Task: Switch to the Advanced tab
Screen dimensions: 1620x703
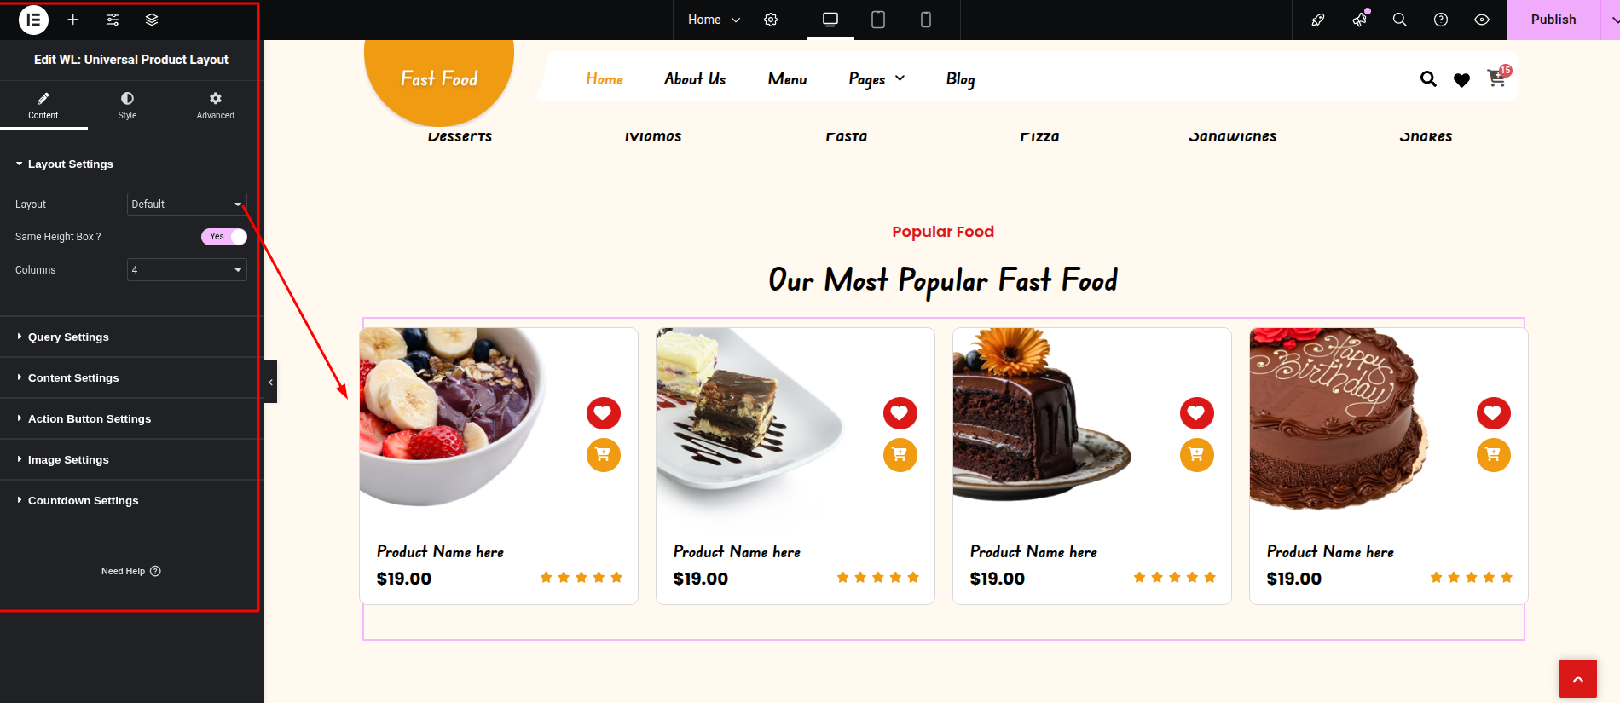Action: tap(215, 106)
